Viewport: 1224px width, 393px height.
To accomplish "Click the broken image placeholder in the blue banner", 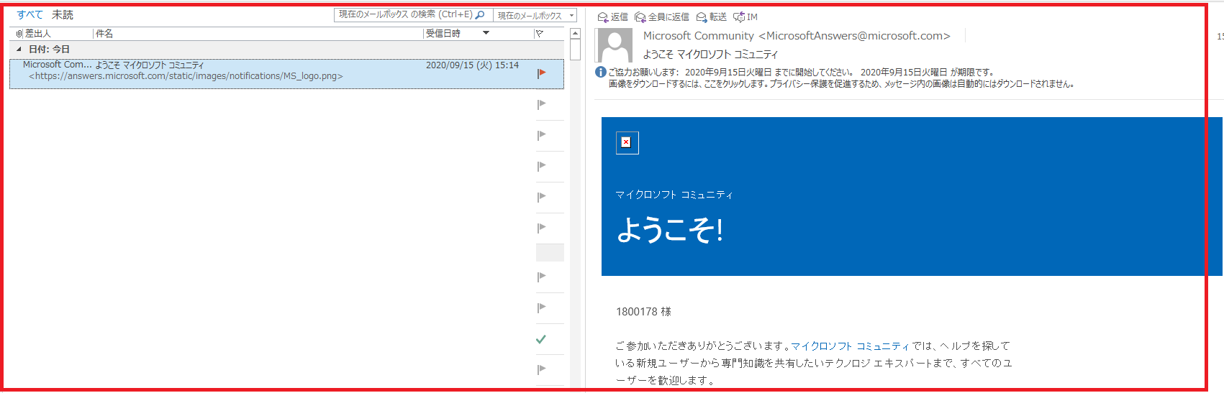I will pyautogui.click(x=627, y=142).
